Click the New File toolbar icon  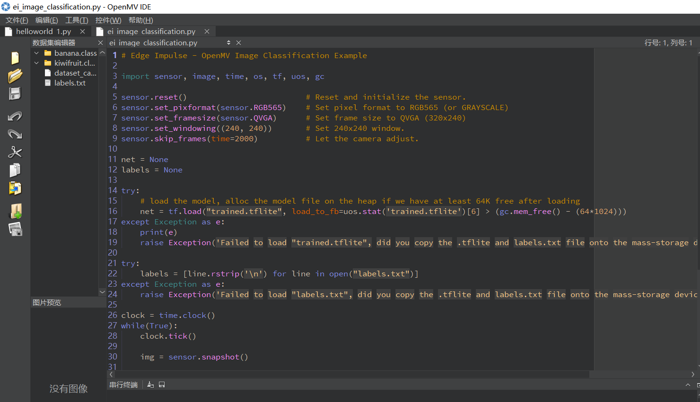15,58
